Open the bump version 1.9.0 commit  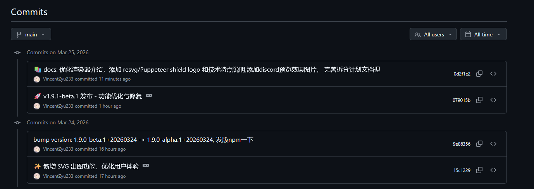[143, 140]
